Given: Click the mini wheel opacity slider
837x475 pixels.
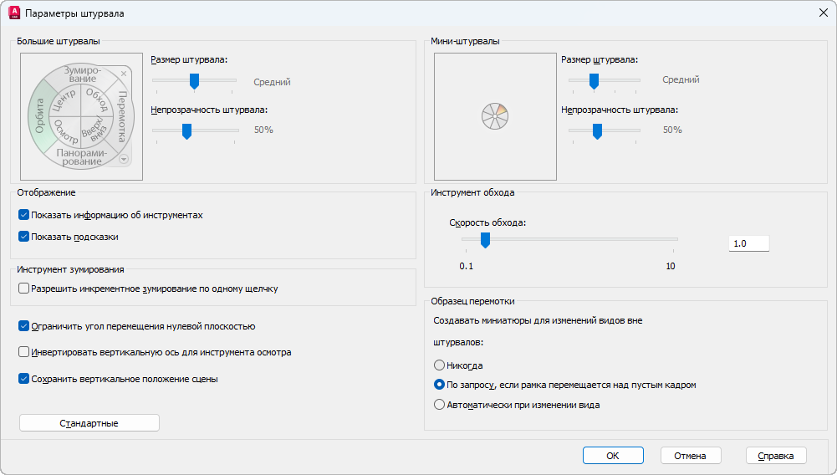Looking at the screenshot, I should pyautogui.click(x=597, y=130).
